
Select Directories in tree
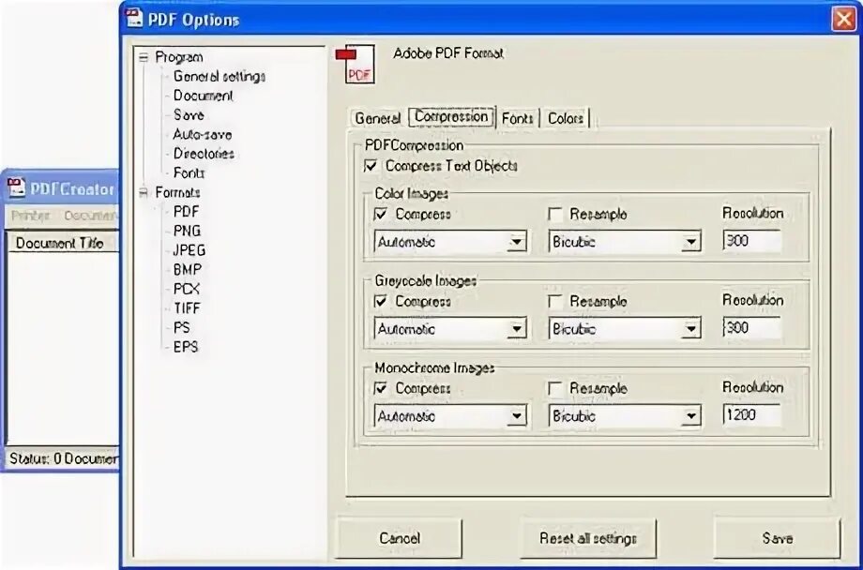tap(204, 154)
